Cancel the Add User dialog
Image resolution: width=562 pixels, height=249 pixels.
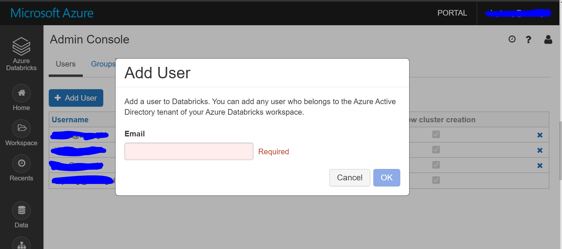(x=350, y=178)
